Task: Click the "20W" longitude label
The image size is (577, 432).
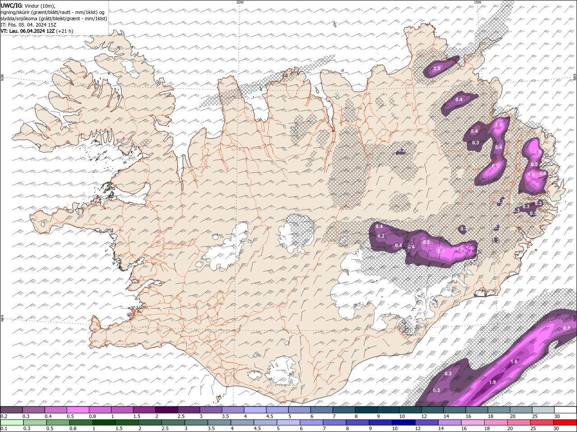Action: click(240, 2)
